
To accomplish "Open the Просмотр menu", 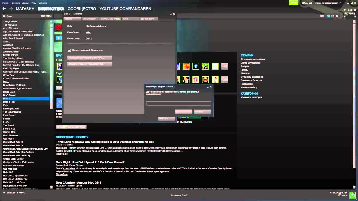I will (15, 3).
